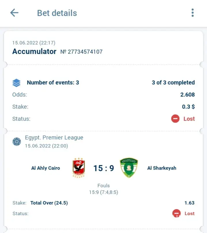Click the Al Ahly Cairo team name

click(45, 168)
